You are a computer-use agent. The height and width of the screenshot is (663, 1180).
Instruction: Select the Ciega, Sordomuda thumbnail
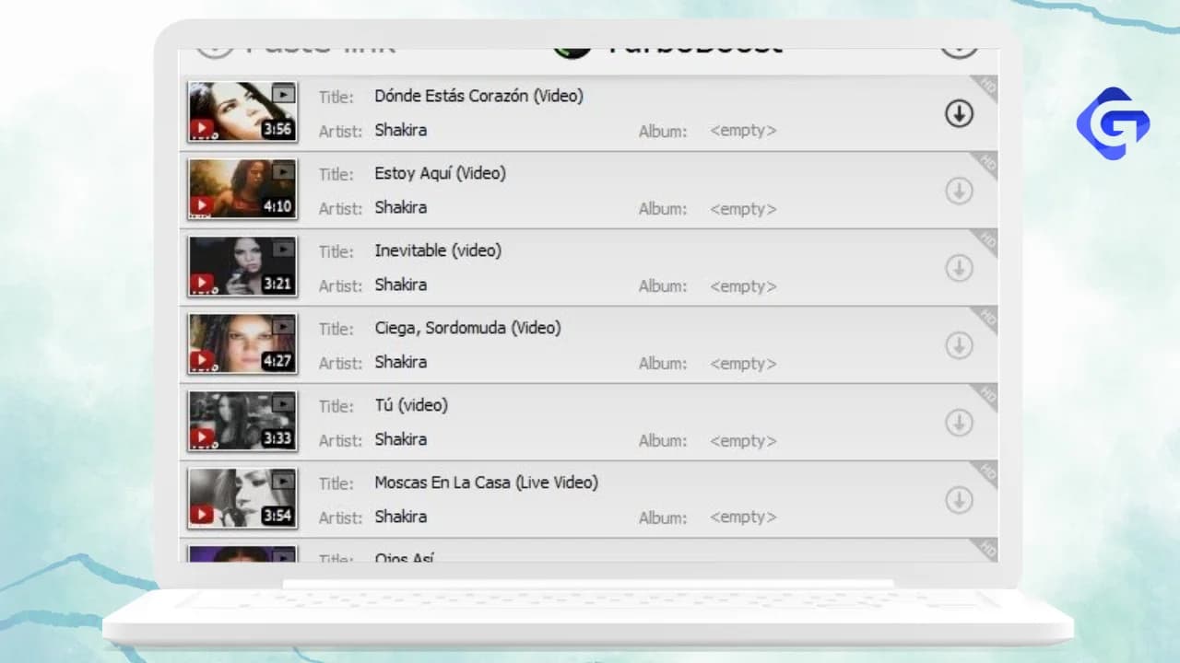click(242, 343)
